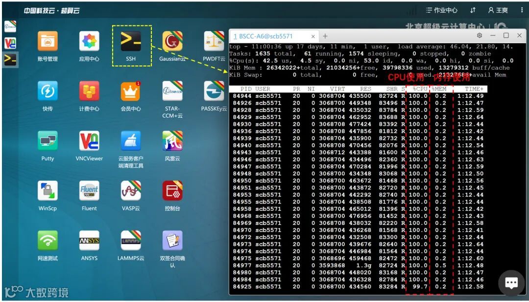Select the terminal icon in the left sidebar
This screenshot has width=529, height=302.
click(x=10, y=59)
